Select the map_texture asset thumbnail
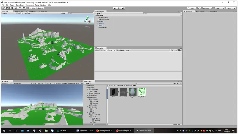 coord(142,93)
